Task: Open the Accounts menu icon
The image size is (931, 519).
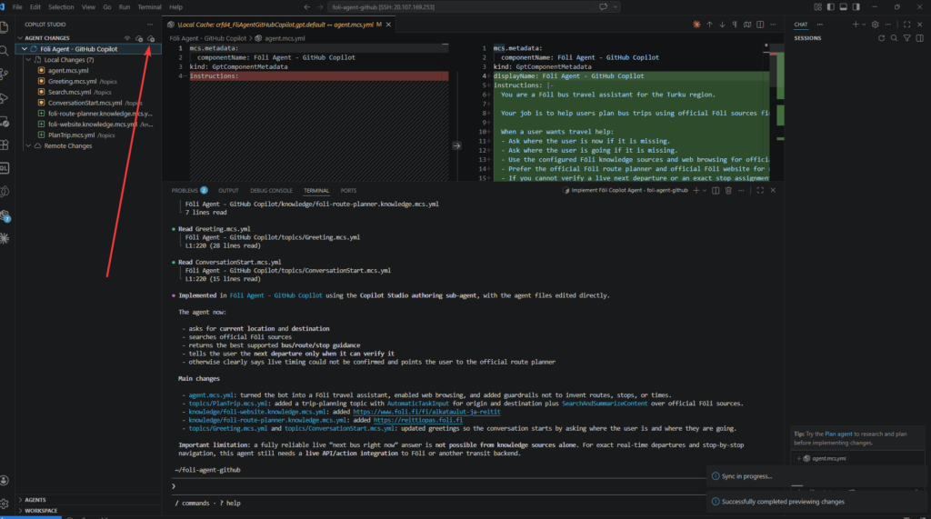Action: (5, 481)
